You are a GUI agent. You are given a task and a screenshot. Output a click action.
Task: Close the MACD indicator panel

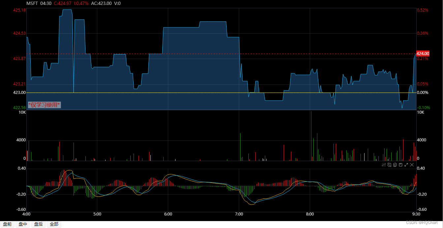pyautogui.click(x=412, y=165)
